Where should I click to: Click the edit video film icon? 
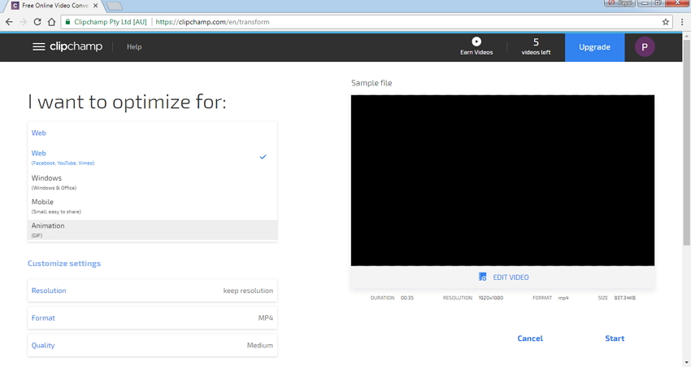pyautogui.click(x=483, y=277)
